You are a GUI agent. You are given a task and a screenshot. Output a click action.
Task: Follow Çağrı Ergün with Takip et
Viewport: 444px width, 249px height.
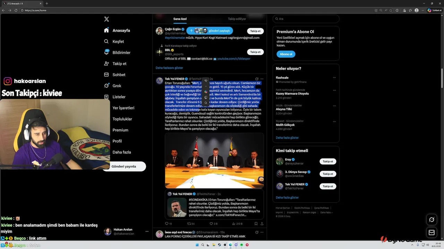(x=255, y=31)
